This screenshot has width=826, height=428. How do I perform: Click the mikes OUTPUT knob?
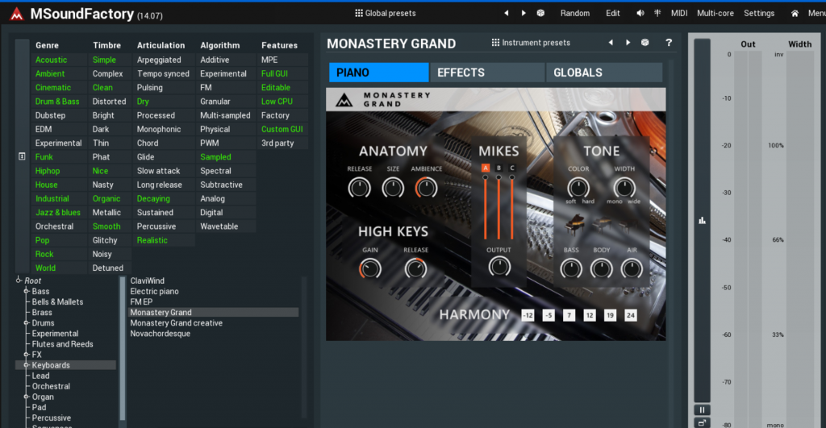[499, 267]
